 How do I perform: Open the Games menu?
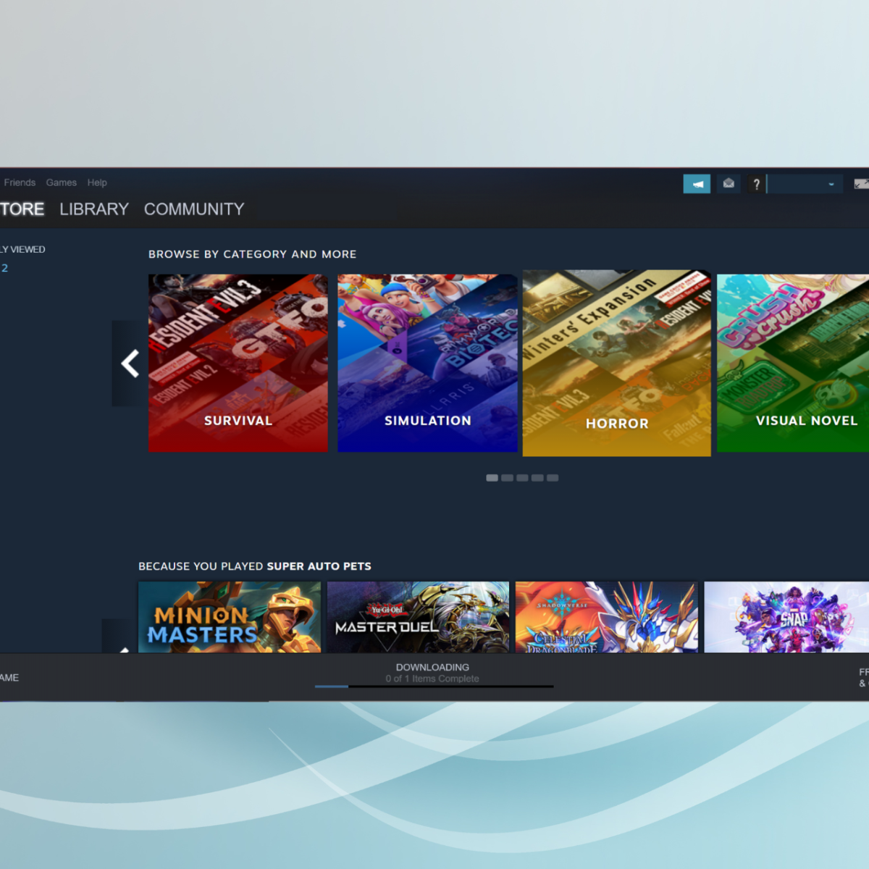point(62,182)
